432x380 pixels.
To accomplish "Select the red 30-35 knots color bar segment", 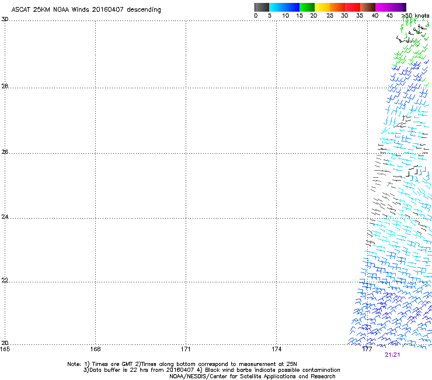I will point(353,7).
